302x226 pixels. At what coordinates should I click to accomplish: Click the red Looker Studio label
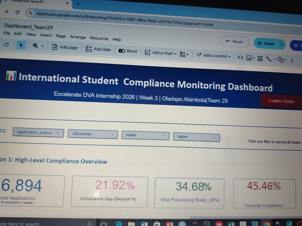tap(281, 101)
